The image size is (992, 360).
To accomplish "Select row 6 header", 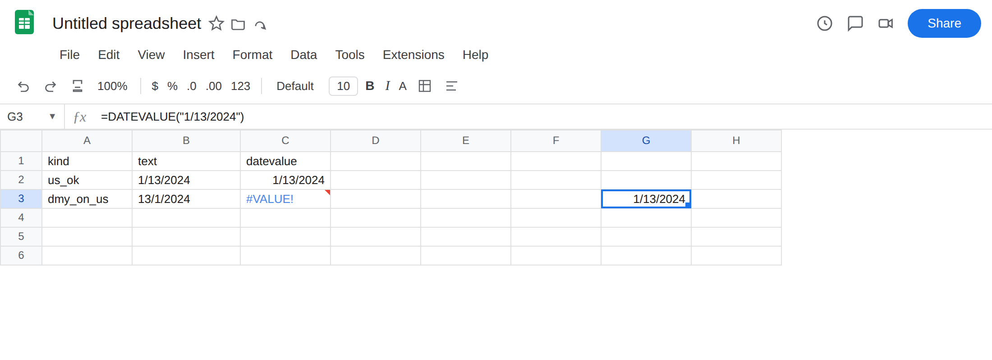I will coord(21,256).
